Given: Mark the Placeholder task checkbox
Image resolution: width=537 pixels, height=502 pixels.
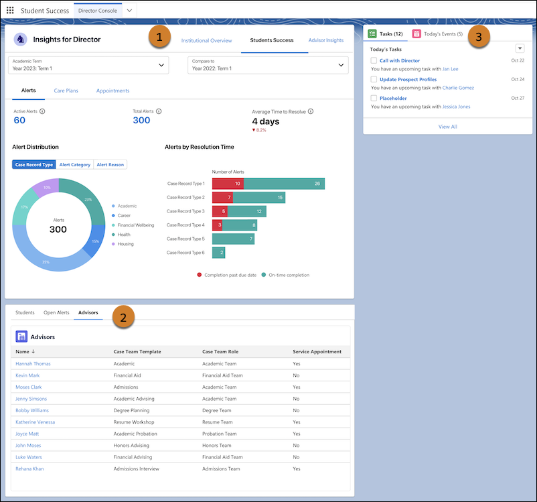Looking at the screenshot, I should pos(374,99).
